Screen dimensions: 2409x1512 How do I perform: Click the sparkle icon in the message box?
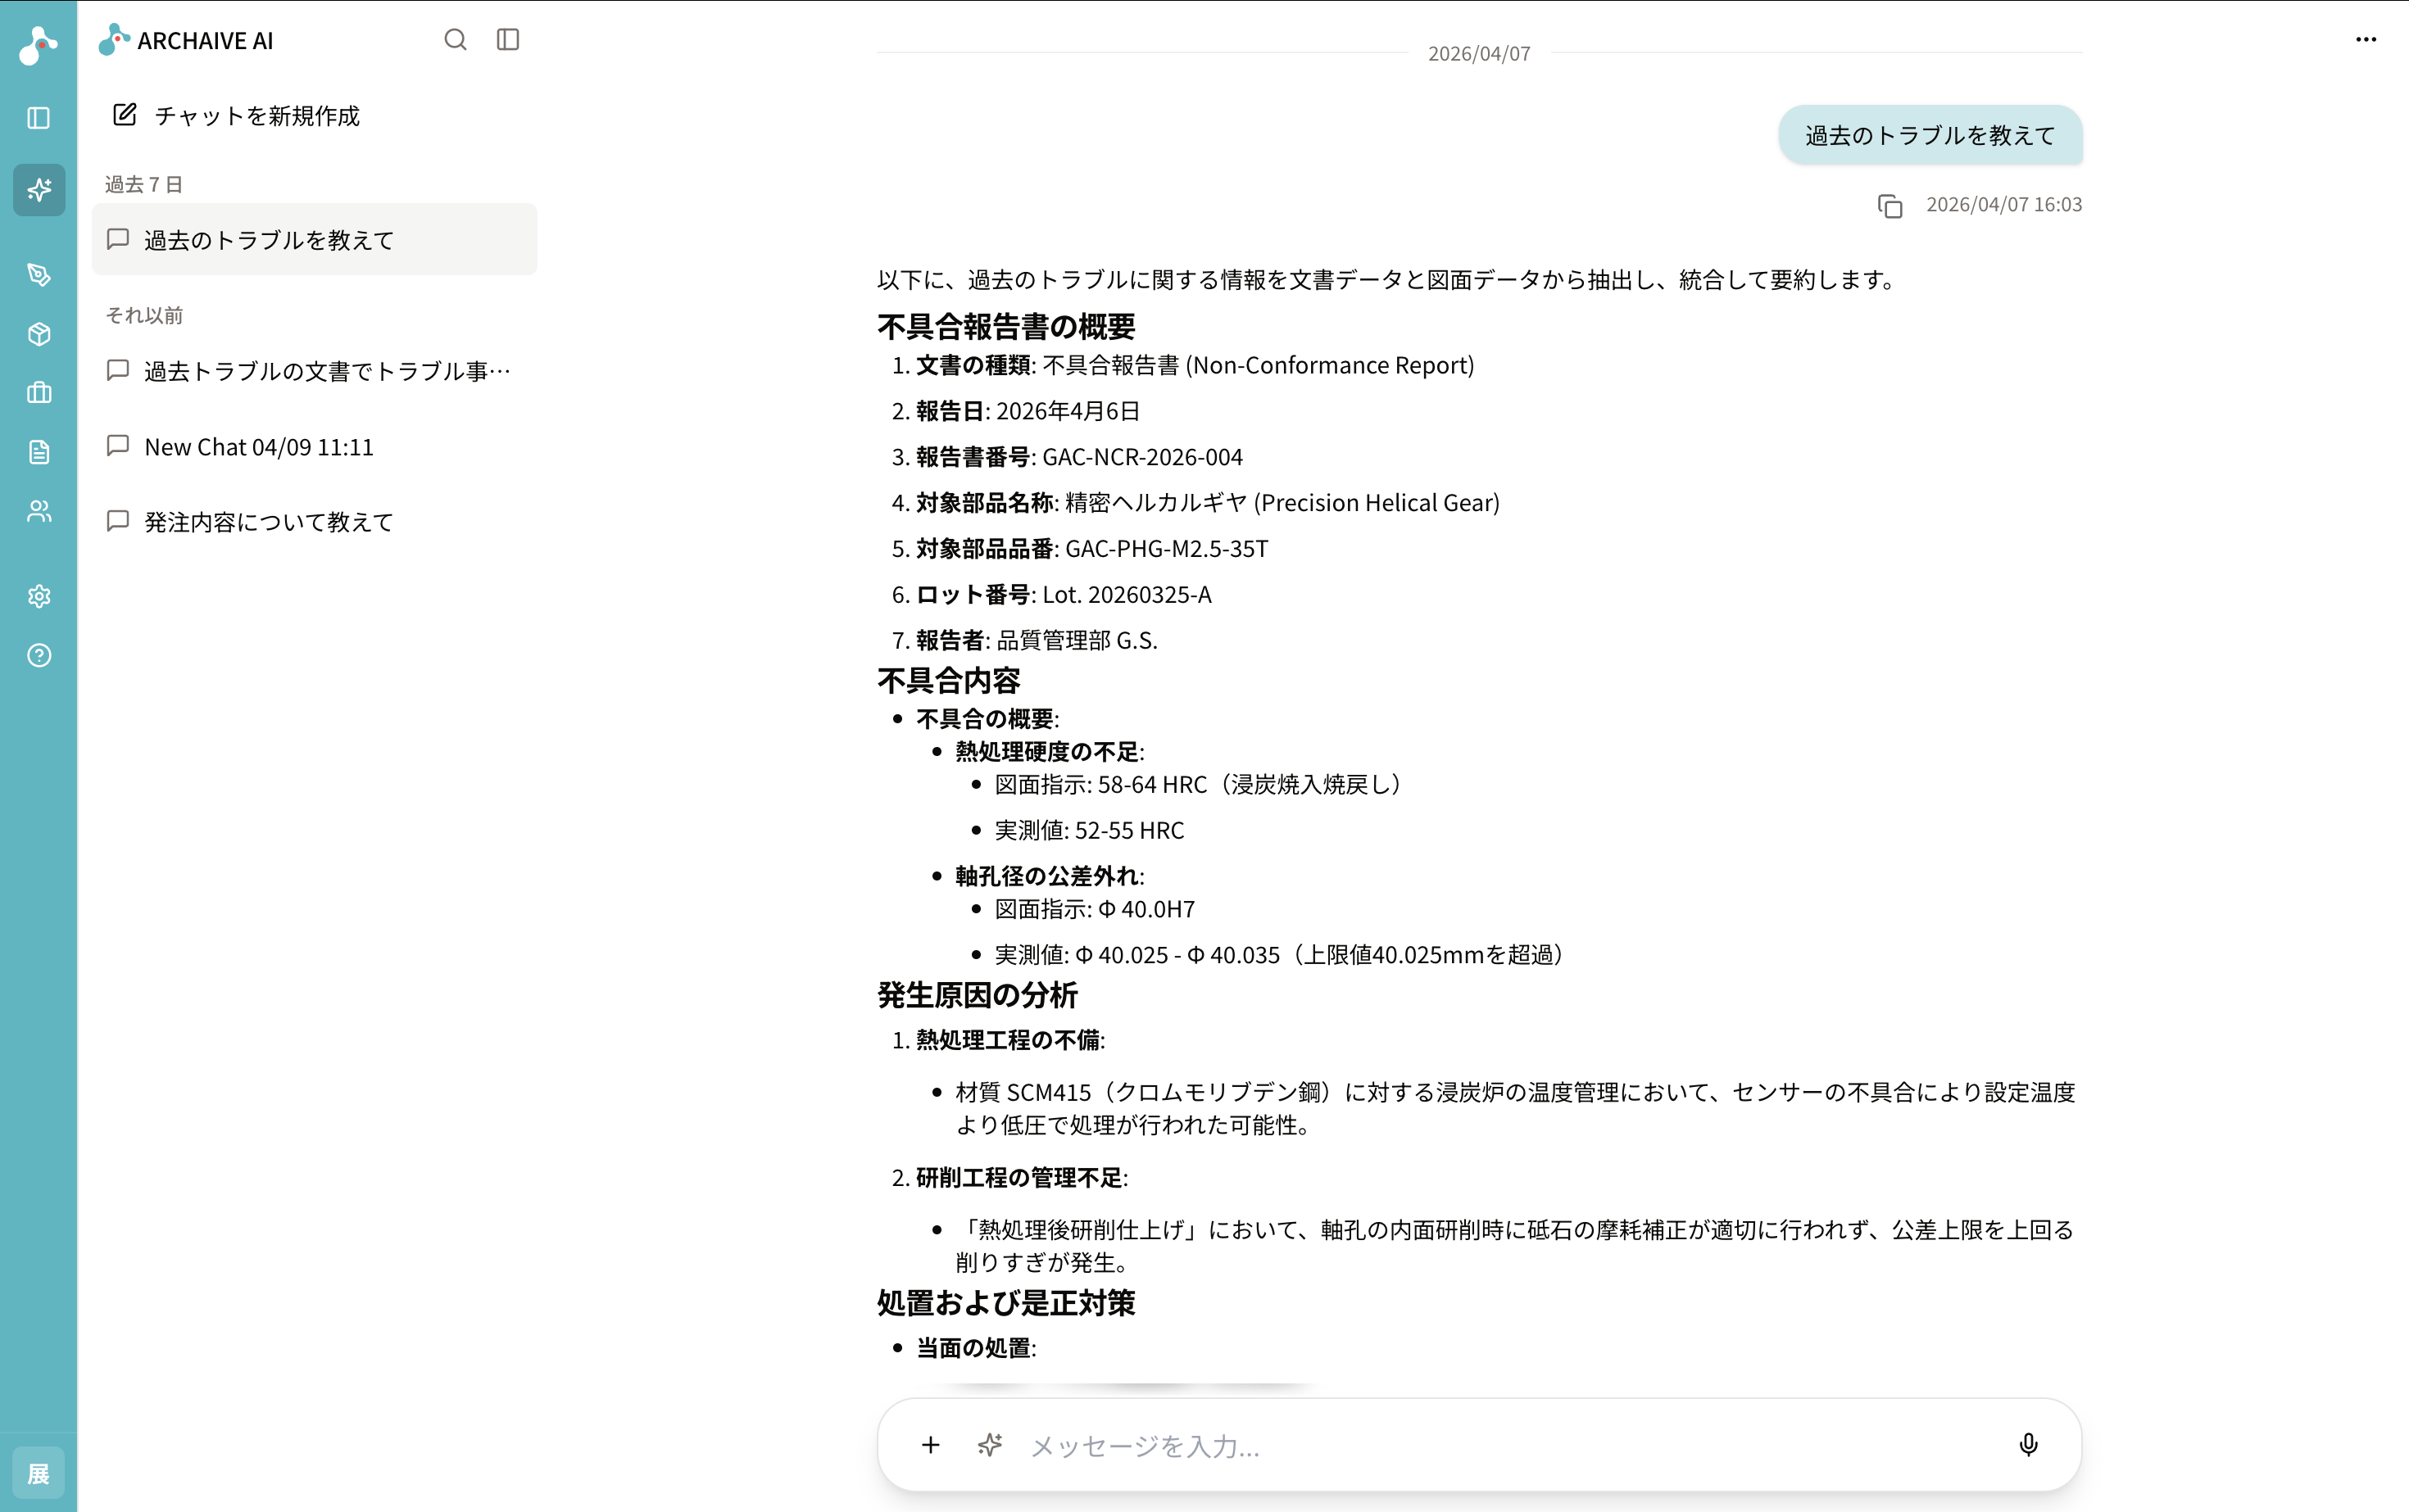pos(990,1445)
